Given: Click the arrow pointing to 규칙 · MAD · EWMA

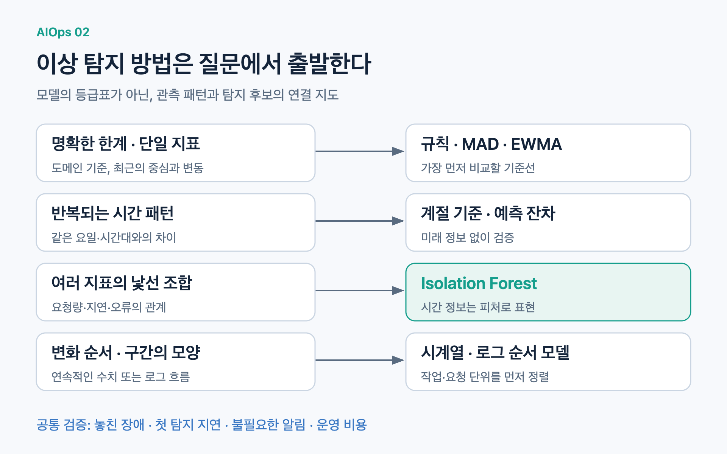Looking at the screenshot, I should [360, 151].
